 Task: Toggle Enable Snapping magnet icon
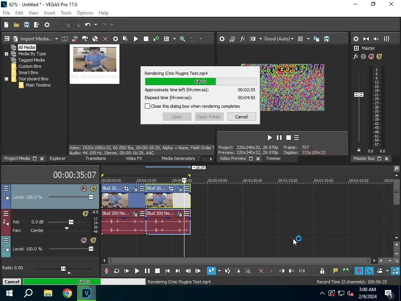click(359, 271)
